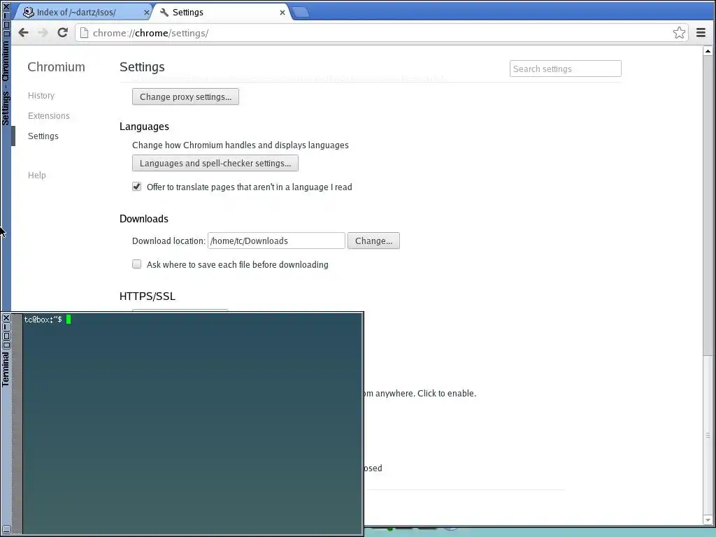Click the favicon of the Index of ~dartz/isos tab
Screen dimensions: 716x537
28,13
